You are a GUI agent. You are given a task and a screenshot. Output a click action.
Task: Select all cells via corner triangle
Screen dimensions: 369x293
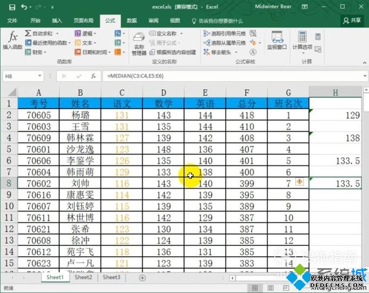point(12,92)
